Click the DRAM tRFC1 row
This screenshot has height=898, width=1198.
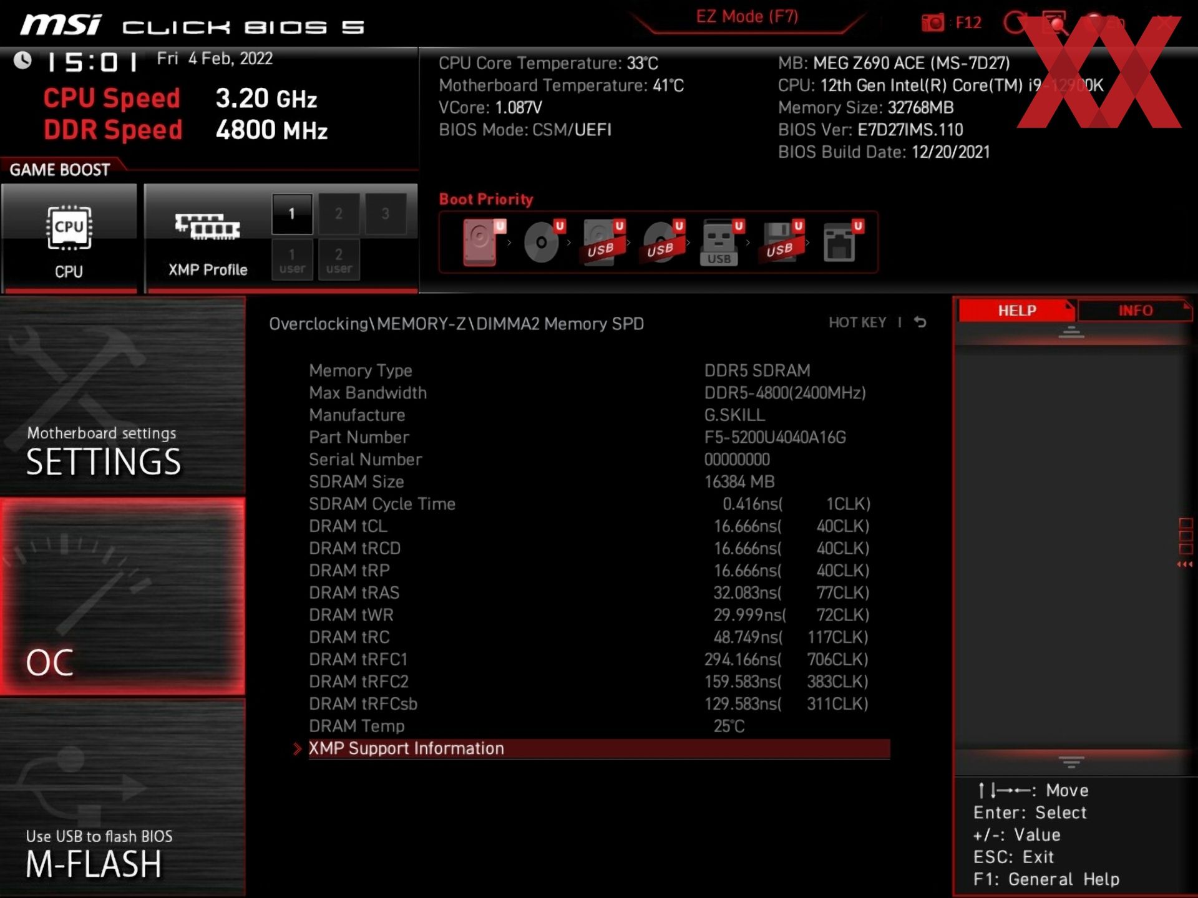coord(599,659)
